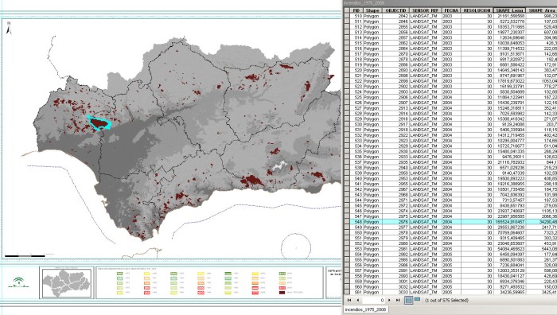Click the SENSOR_REF column header

coord(425,10)
